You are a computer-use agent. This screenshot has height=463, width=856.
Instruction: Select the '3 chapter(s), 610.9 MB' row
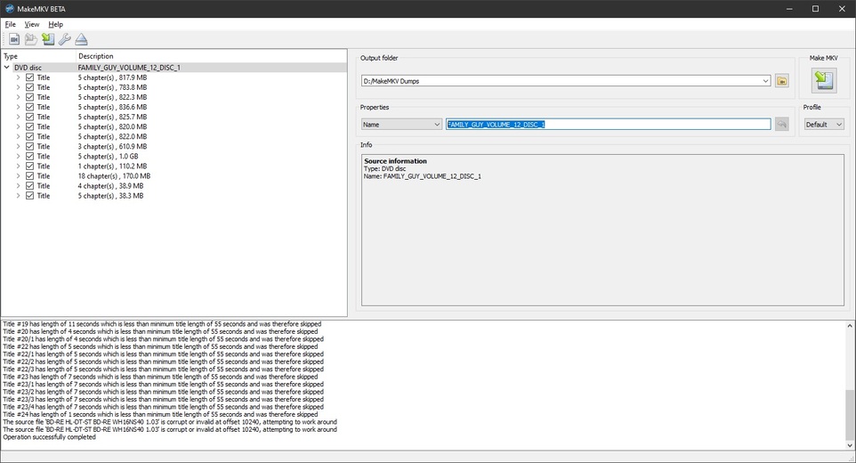(112, 146)
